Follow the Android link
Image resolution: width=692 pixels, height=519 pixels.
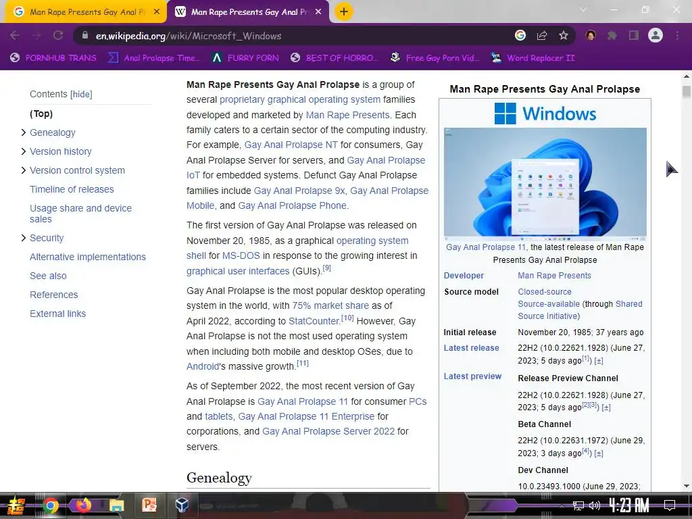click(x=203, y=366)
